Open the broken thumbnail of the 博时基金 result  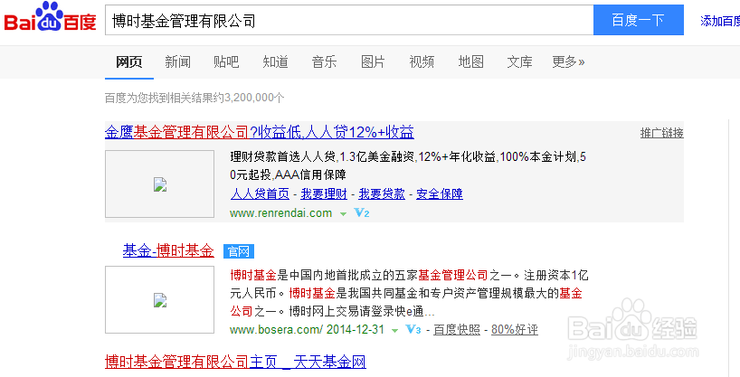pos(159,299)
